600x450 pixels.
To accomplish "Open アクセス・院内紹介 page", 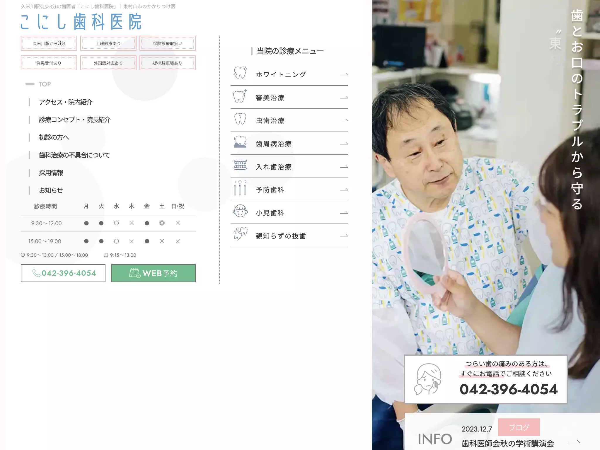I will 66,102.
